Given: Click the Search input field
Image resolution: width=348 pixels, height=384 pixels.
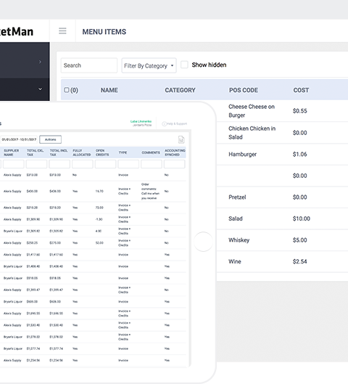Looking at the screenshot, I should coord(89,65).
